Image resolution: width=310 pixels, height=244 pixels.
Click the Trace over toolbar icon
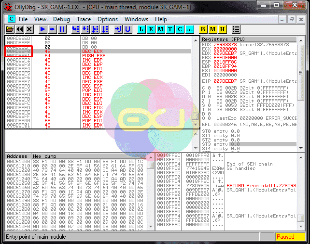(x=105, y=29)
